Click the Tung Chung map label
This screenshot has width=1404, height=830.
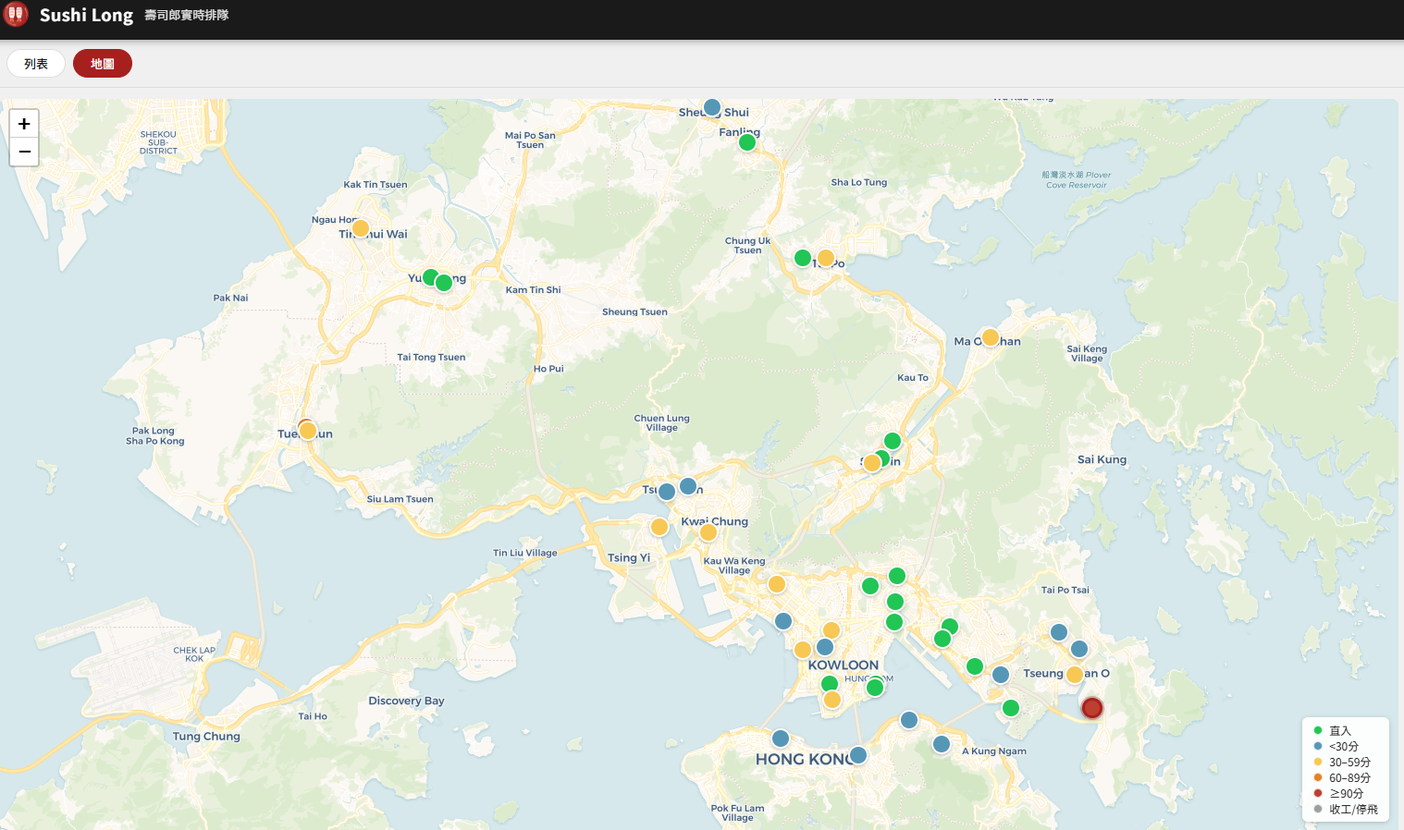(206, 737)
